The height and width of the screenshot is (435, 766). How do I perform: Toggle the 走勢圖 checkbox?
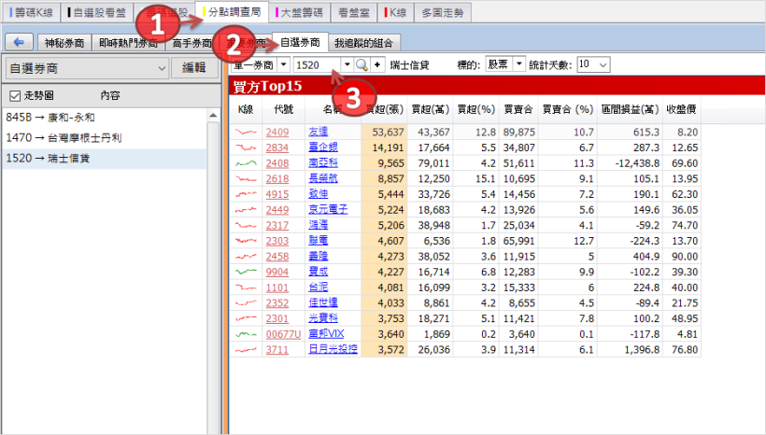(x=15, y=96)
